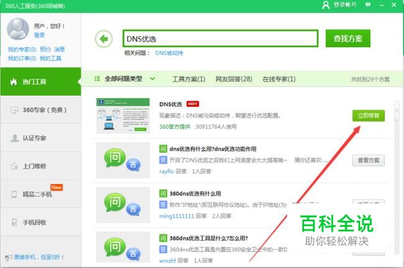Viewport: 404px width, 268px height.
Task: Click the 立即修复 button for DNS优选
Action: pyautogui.click(x=369, y=116)
